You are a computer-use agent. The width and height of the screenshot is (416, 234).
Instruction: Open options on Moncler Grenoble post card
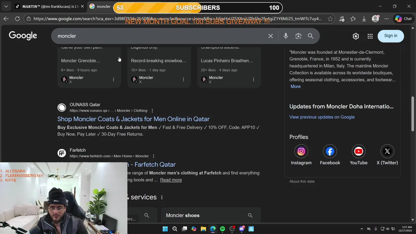point(113,80)
